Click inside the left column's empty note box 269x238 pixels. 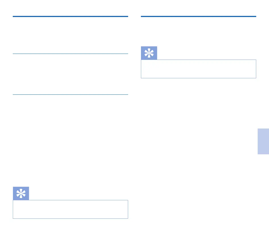pos(70,209)
